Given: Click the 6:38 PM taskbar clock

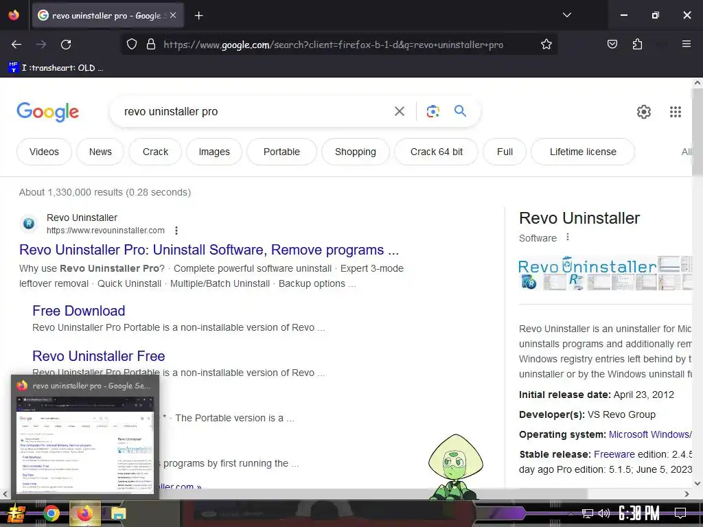Looking at the screenshot, I should (639, 513).
